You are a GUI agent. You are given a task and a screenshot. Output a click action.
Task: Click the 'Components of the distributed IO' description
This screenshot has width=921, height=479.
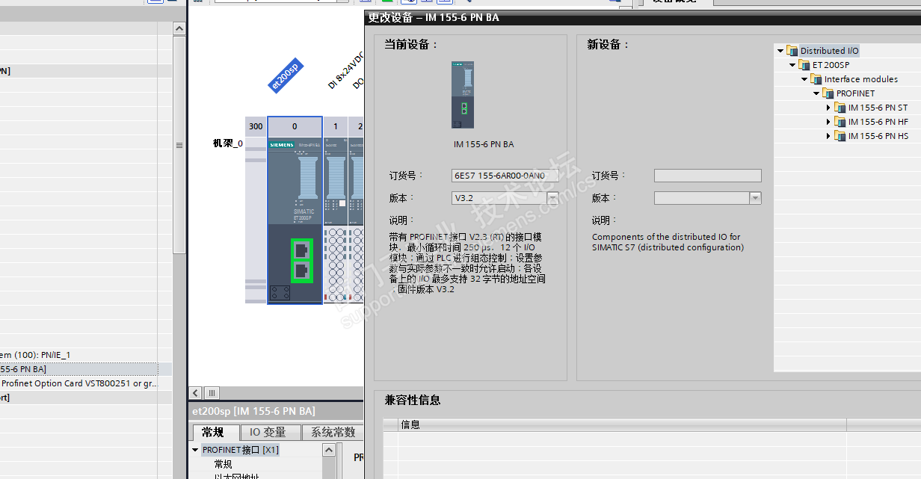pyautogui.click(x=667, y=242)
